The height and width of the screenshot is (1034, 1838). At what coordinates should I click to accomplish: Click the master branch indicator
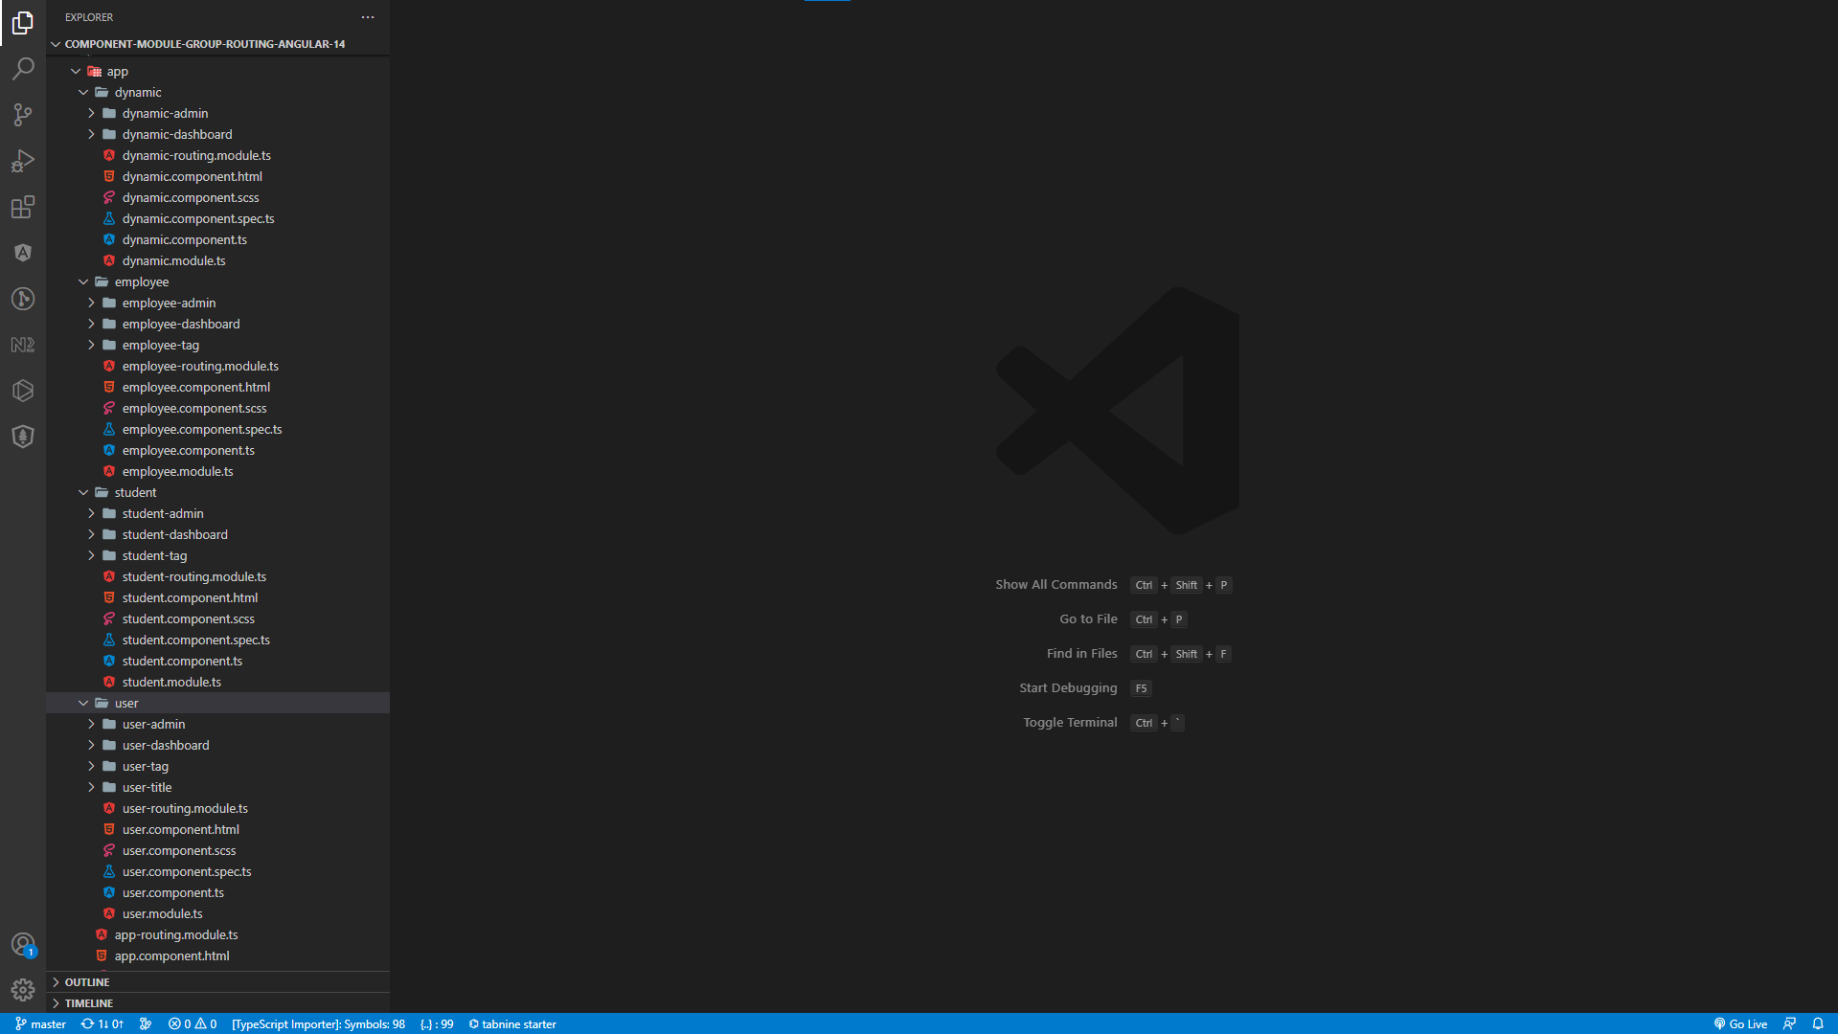(40, 1023)
